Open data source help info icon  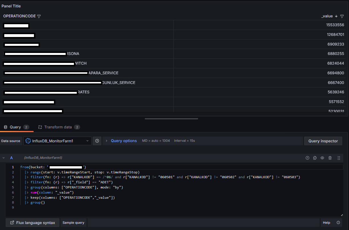coord(97,141)
